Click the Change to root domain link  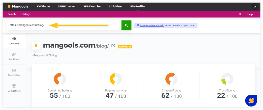point(152,25)
